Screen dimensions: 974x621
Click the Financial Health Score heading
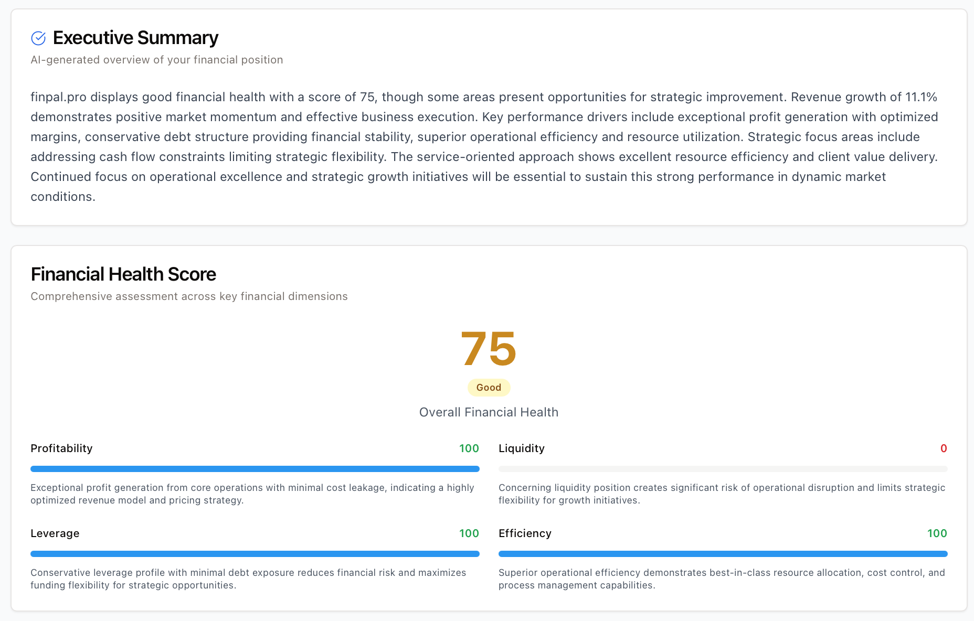(x=123, y=274)
